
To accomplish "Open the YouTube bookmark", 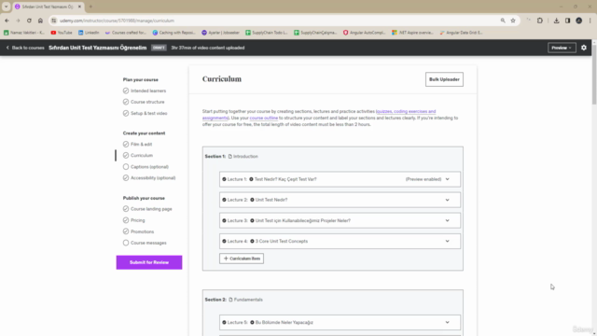I will pyautogui.click(x=62, y=33).
